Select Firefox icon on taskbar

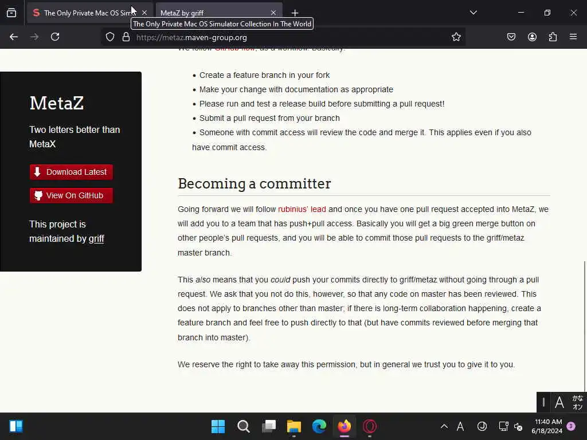click(x=345, y=426)
